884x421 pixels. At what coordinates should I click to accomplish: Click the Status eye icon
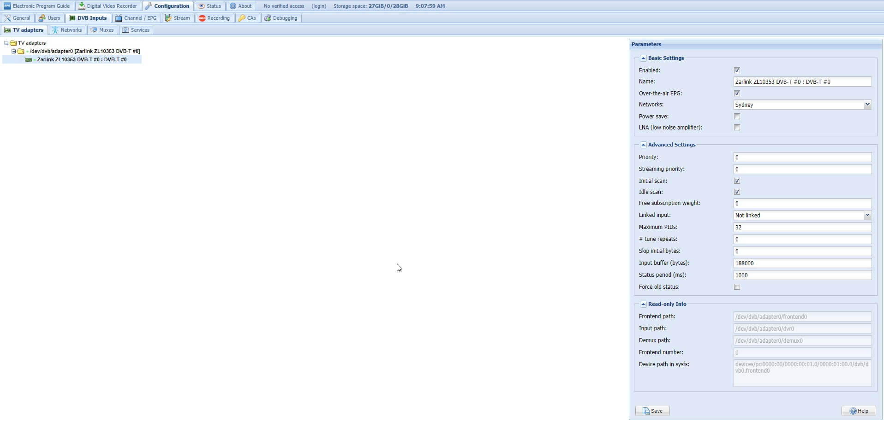click(202, 6)
